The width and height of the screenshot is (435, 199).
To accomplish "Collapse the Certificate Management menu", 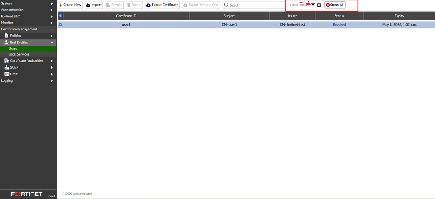I will click(x=28, y=29).
